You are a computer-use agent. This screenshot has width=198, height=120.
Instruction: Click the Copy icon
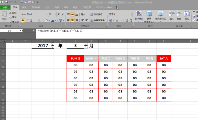(x=10, y=17)
